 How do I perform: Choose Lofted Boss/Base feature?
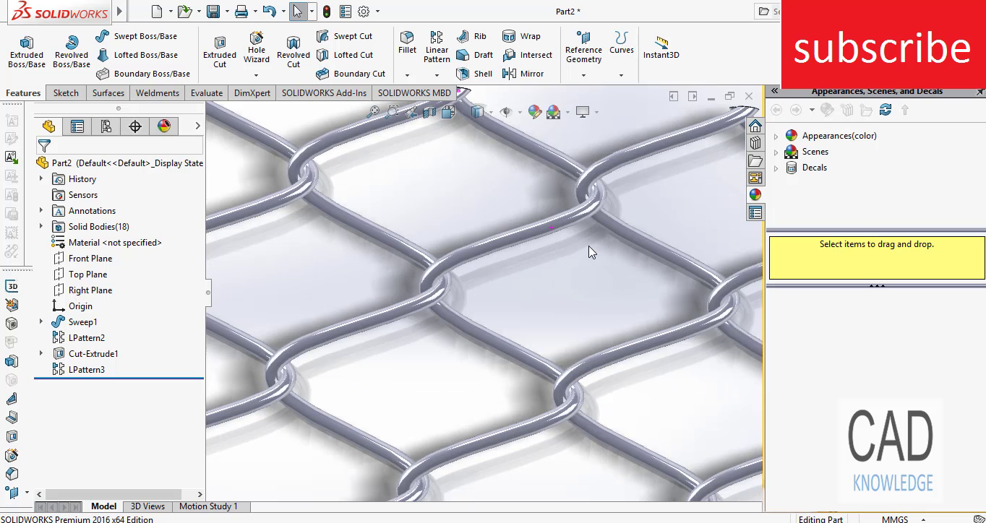(137, 55)
